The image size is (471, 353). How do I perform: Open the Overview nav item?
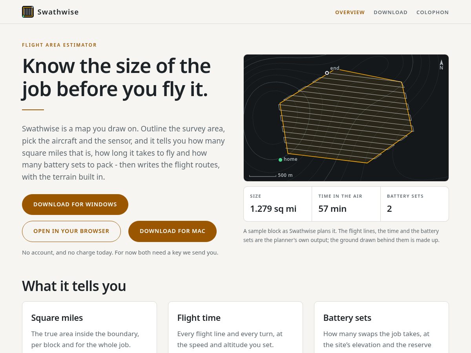350,12
